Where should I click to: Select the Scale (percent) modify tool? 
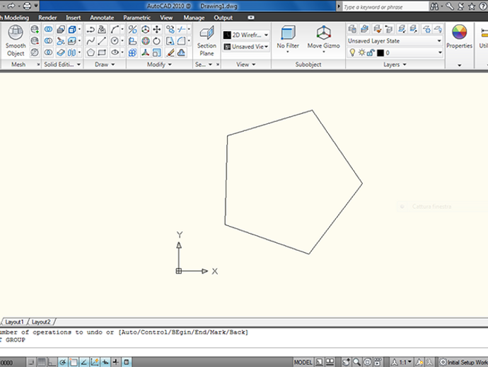coord(132,30)
